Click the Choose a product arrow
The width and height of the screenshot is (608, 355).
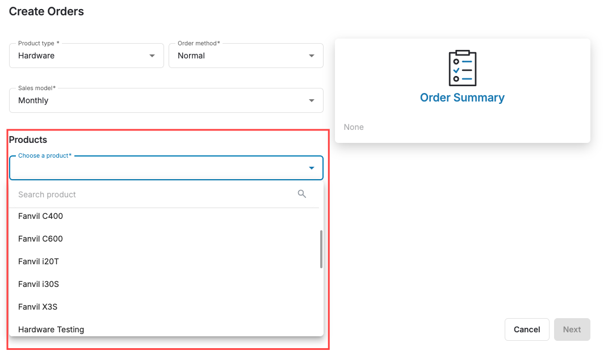coord(311,168)
